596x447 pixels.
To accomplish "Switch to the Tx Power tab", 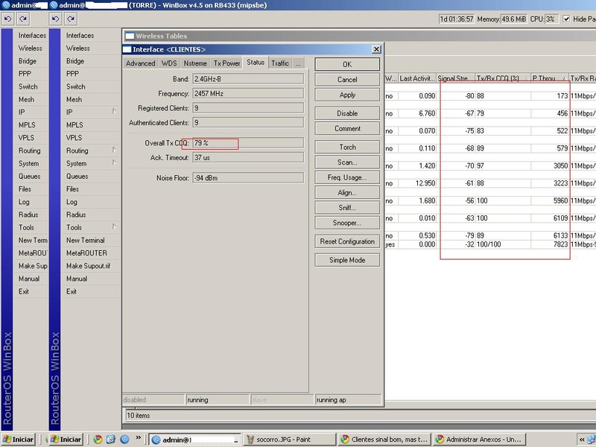I will point(226,63).
